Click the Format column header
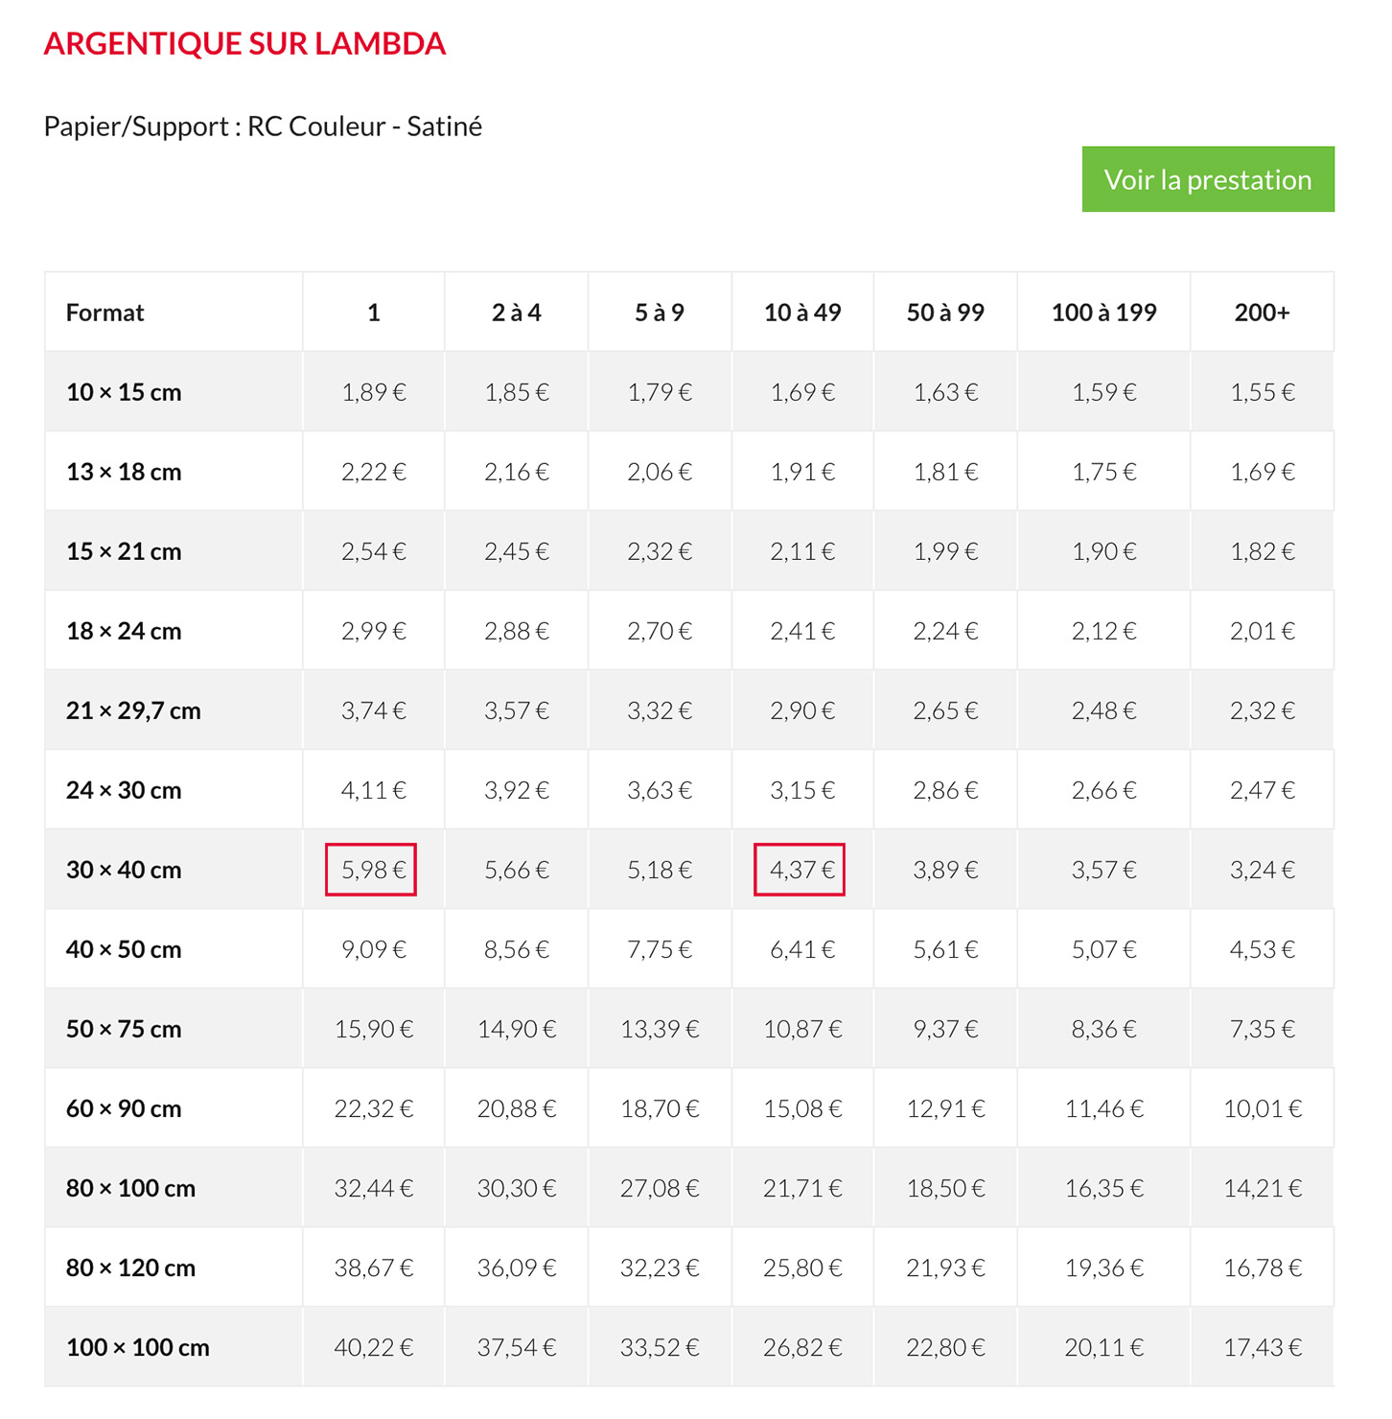The image size is (1392, 1419). 105,313
